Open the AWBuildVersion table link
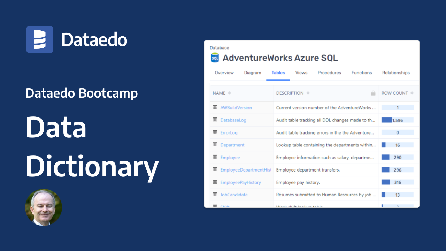This screenshot has height=251, width=446. [236, 108]
